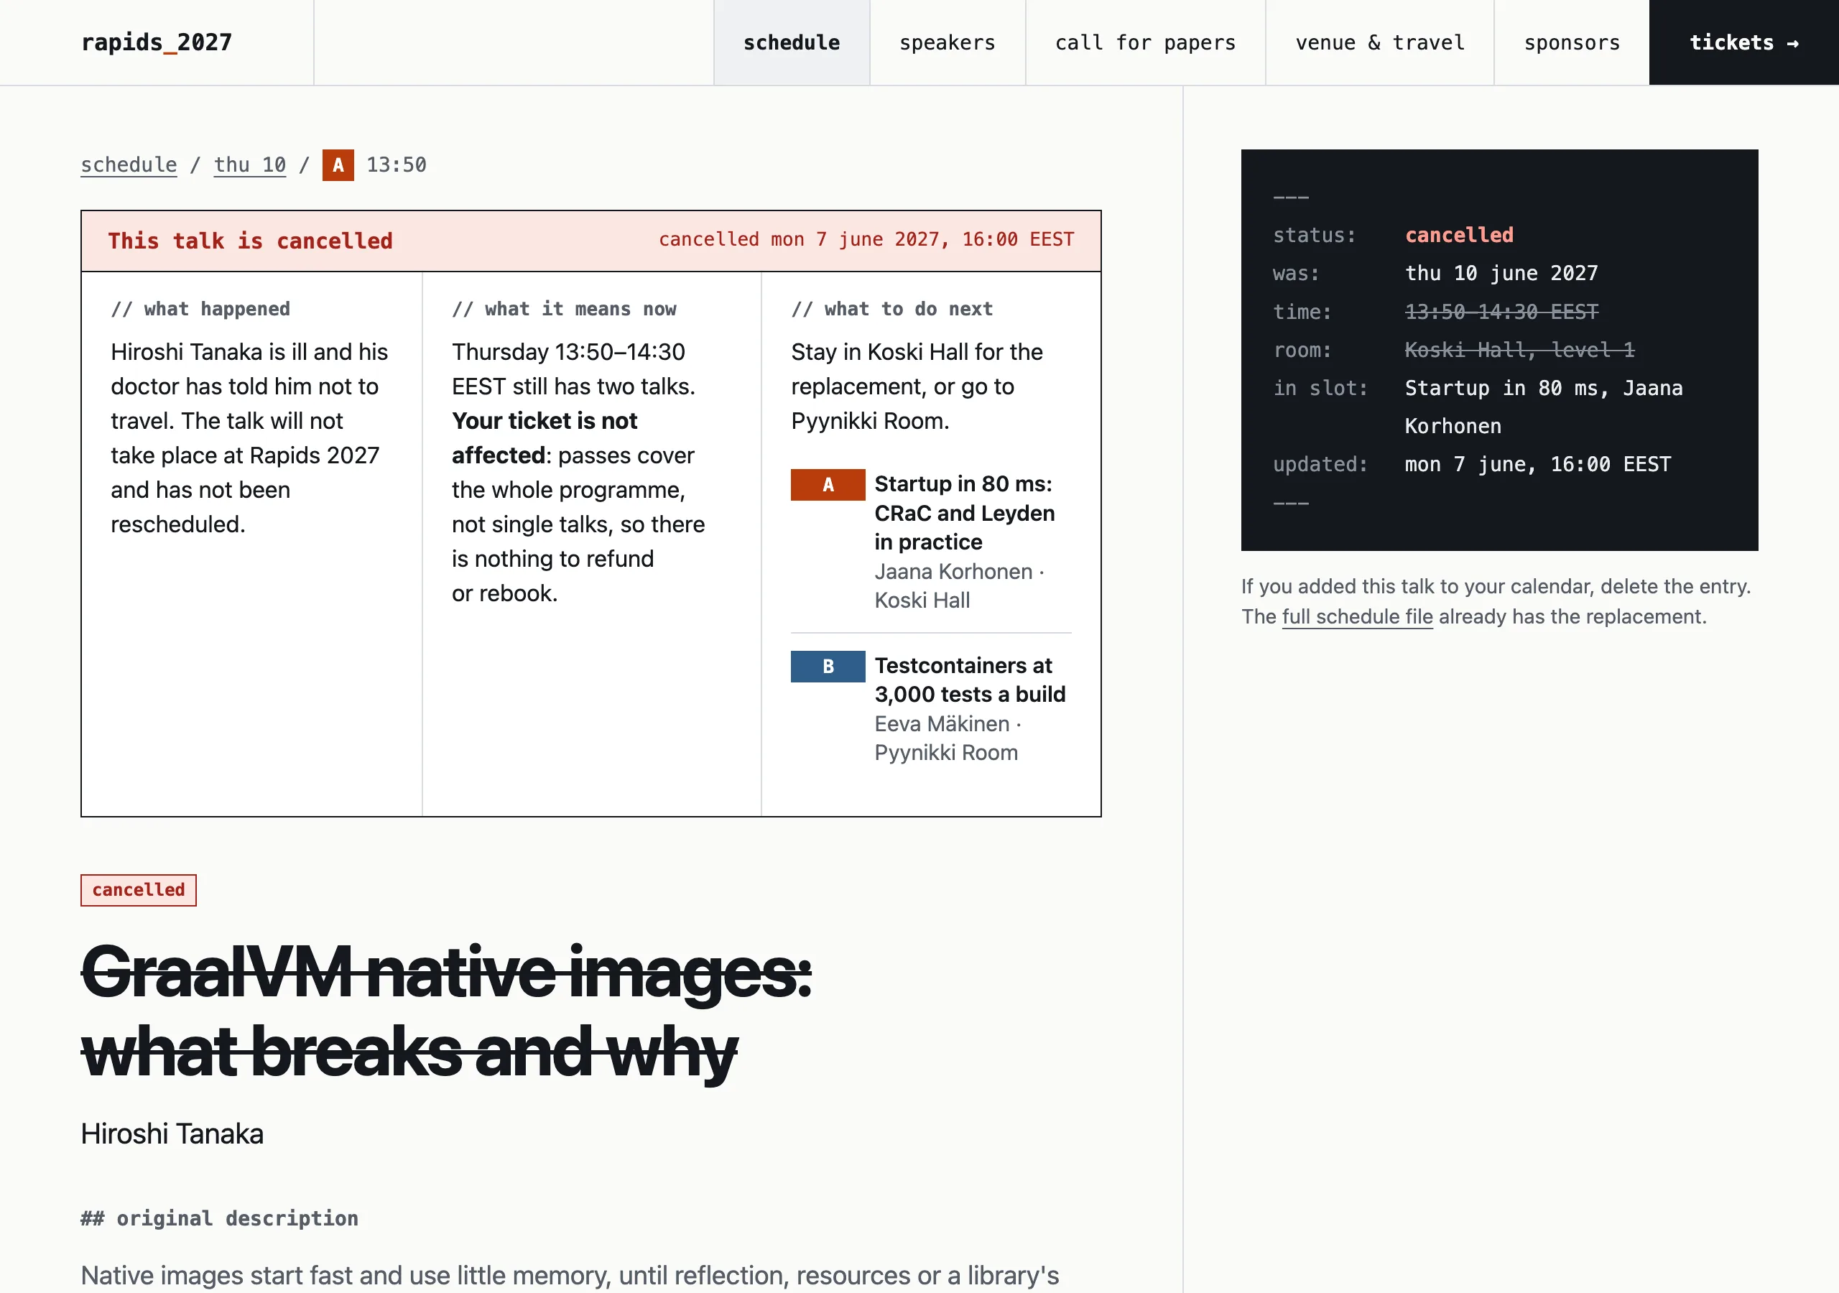Click the 13:50 breadcrumb time

point(397,164)
